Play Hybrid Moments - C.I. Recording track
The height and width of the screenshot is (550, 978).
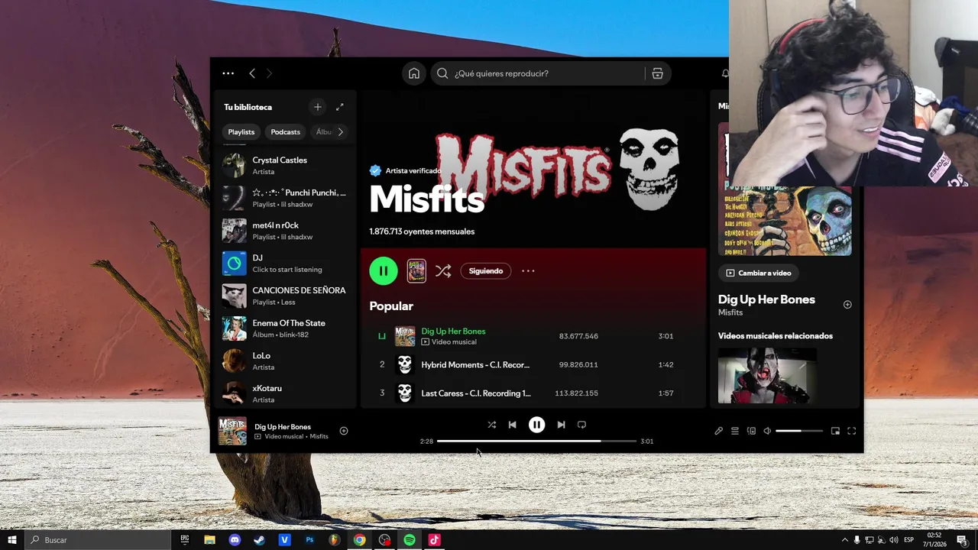tap(533, 364)
